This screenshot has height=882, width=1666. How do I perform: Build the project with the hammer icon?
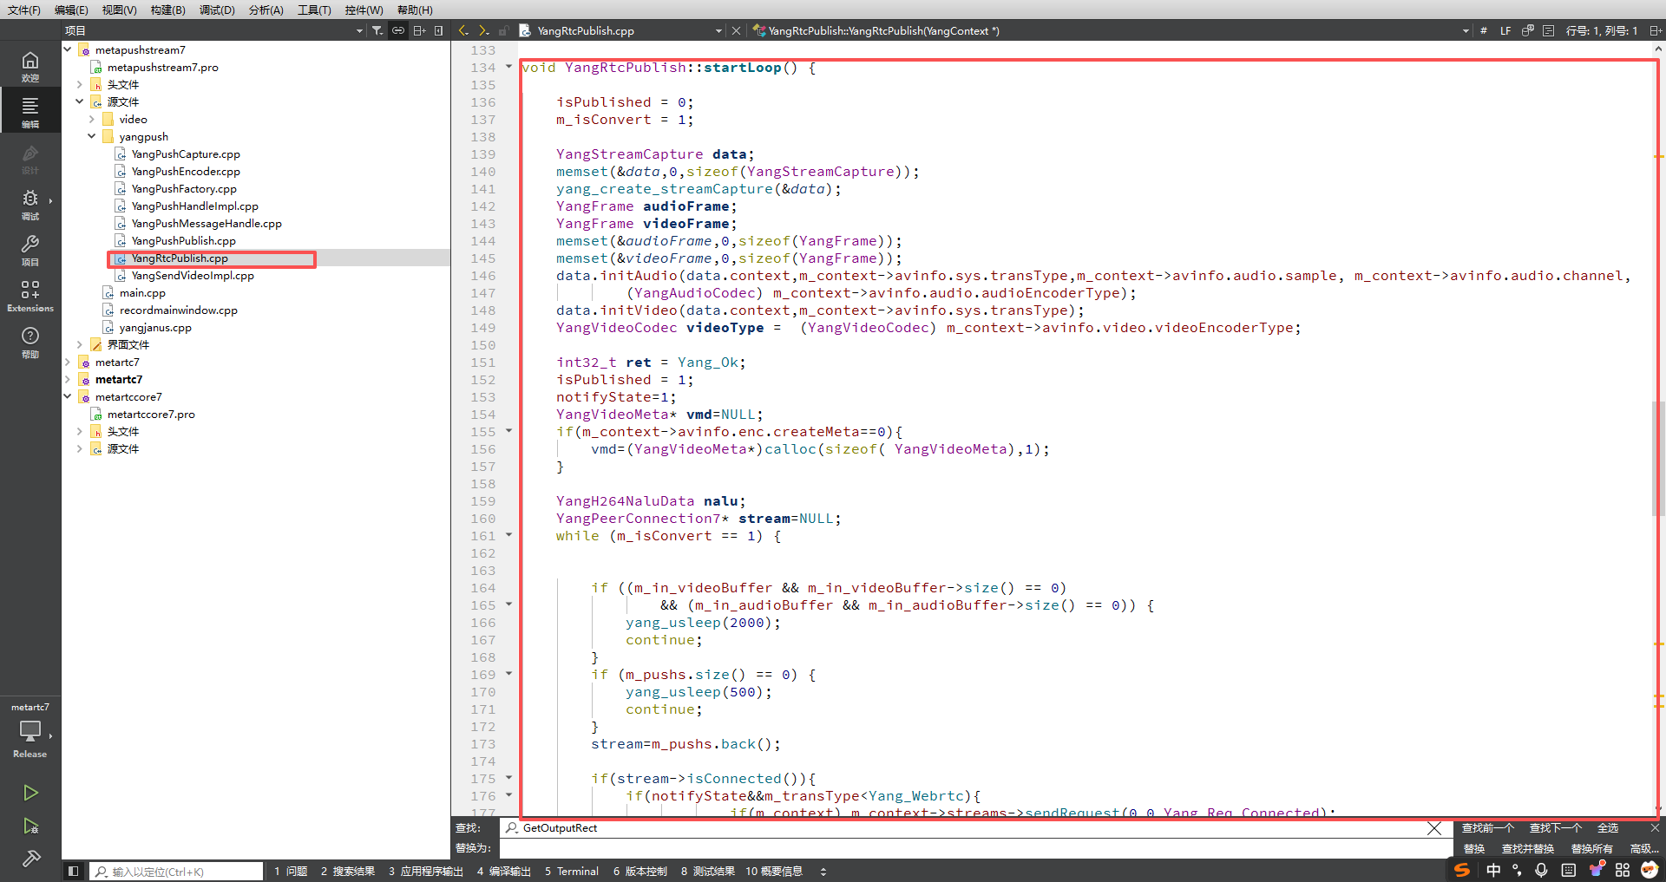pos(30,859)
